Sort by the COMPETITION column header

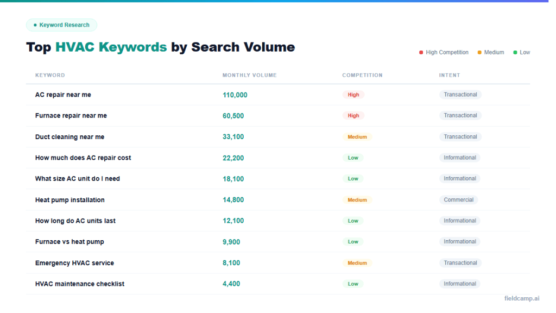coord(362,75)
